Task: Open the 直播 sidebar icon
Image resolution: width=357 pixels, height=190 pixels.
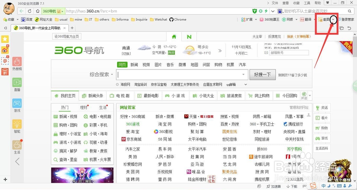Action: click(17, 82)
